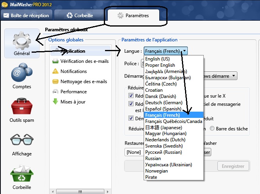Click the Mises à jour green arrow icon
The height and width of the screenshot is (194, 260).
[55, 101]
